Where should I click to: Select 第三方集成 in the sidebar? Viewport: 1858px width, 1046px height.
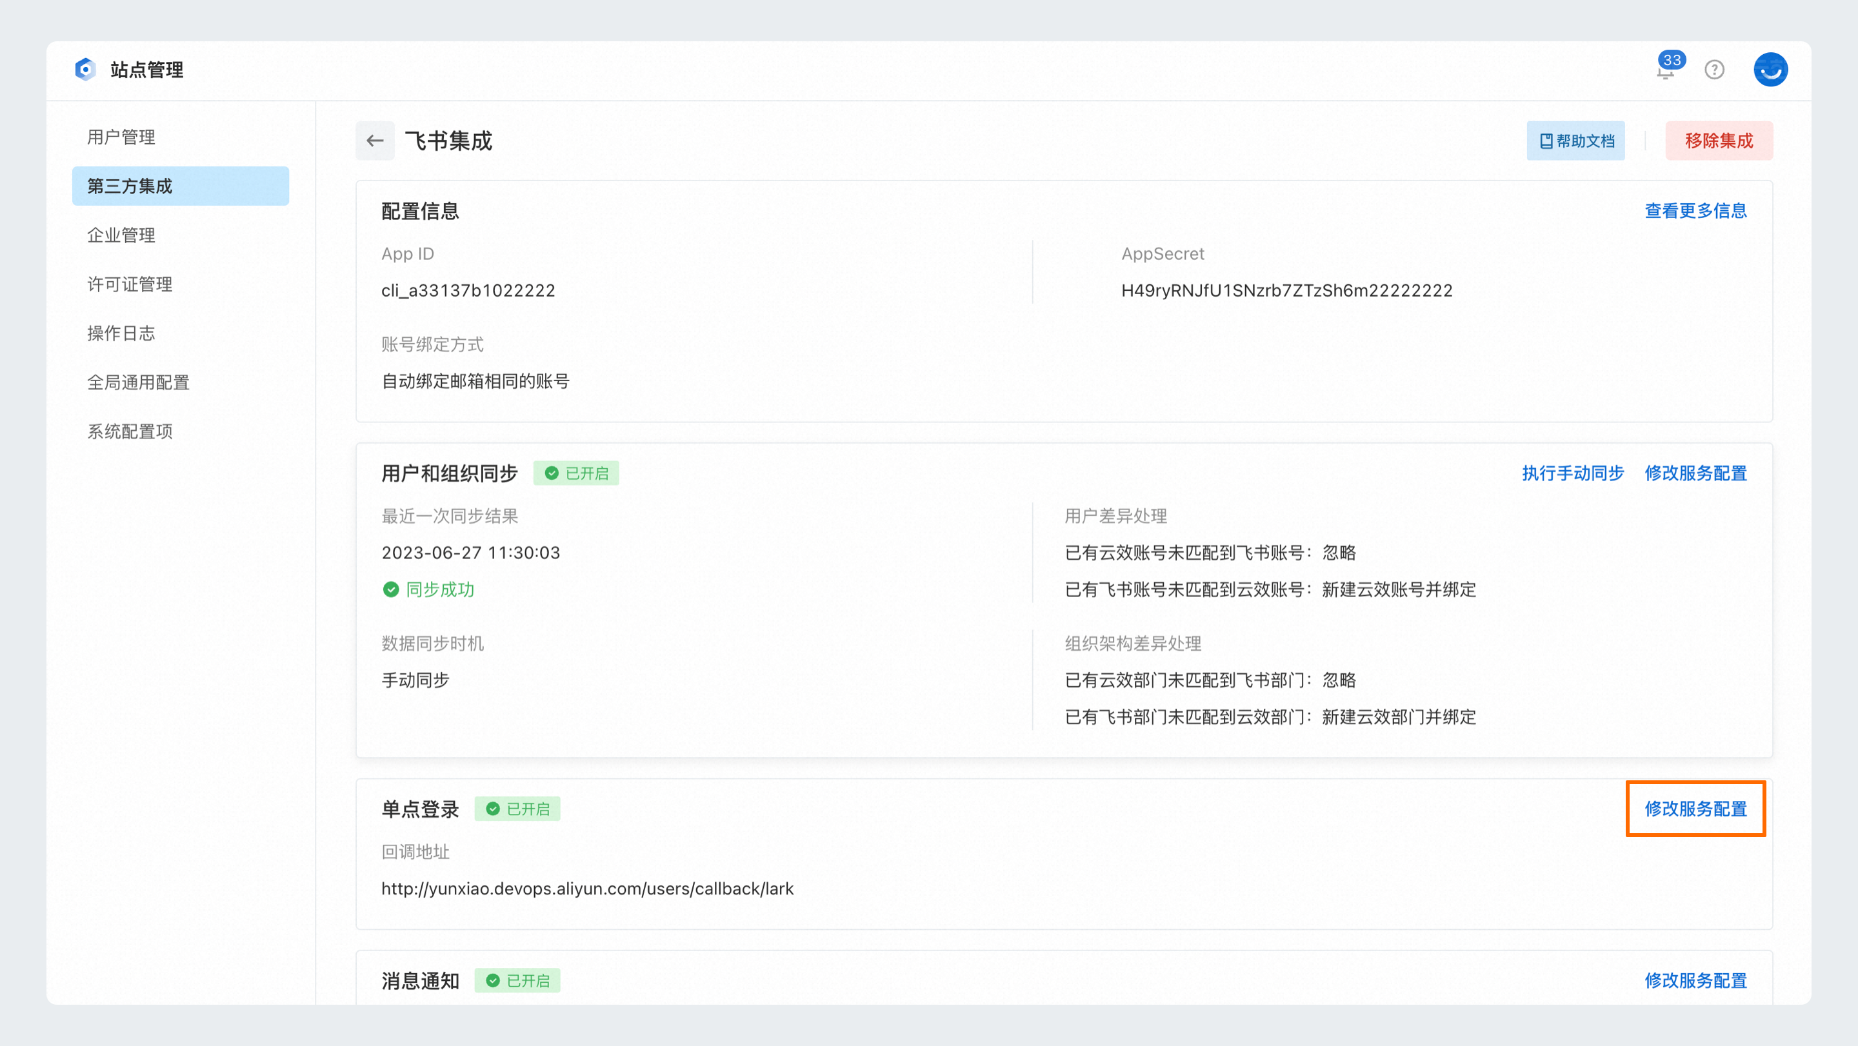coord(181,186)
